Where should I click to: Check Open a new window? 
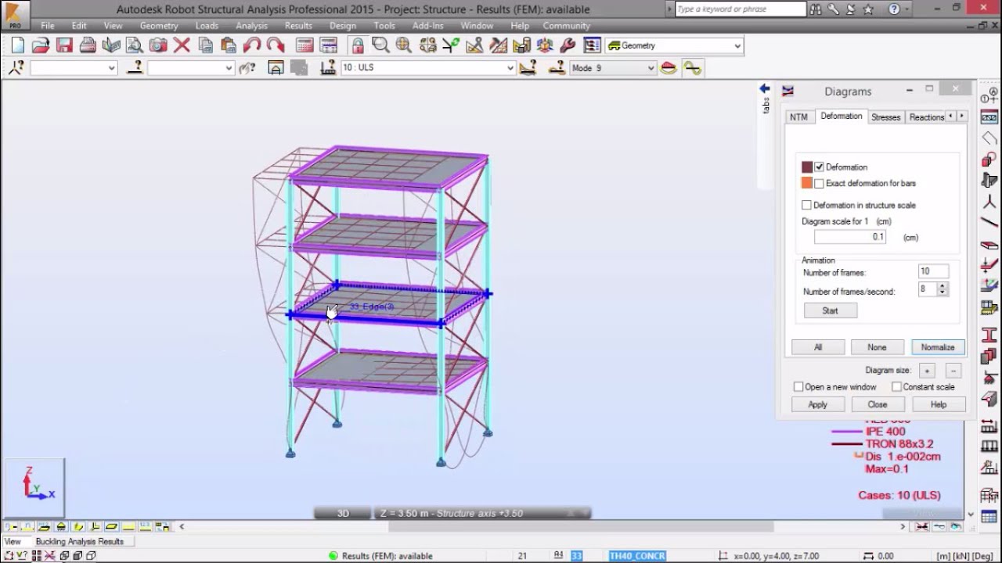[x=798, y=386]
